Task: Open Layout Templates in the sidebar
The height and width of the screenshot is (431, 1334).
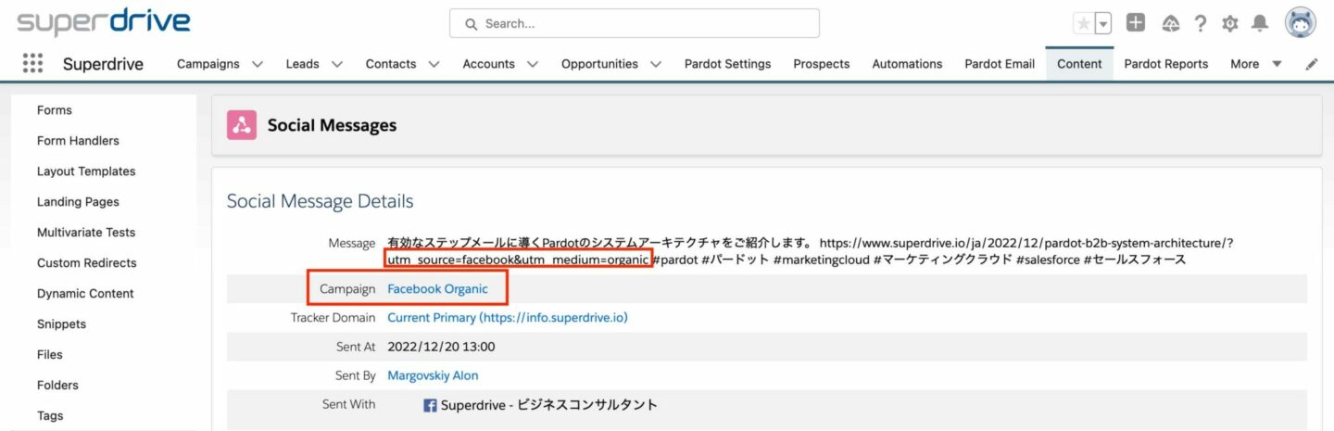Action: [x=86, y=171]
